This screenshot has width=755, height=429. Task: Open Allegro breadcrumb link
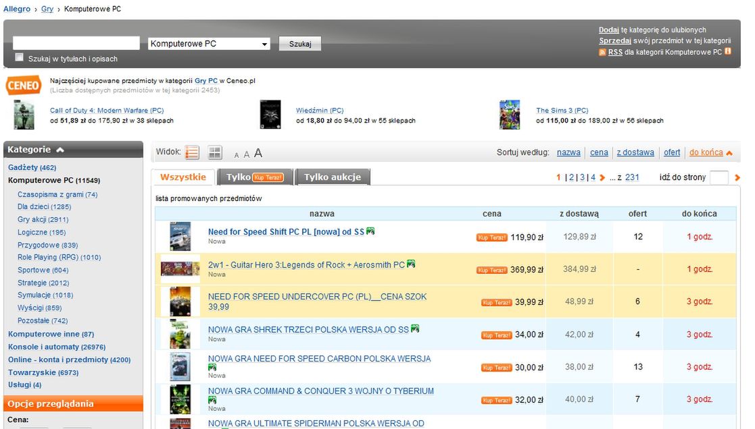(x=17, y=9)
